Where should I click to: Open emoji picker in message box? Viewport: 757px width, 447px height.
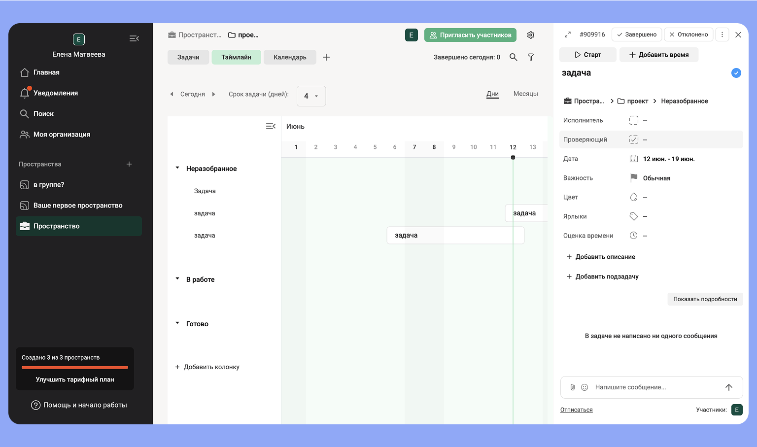coord(585,387)
